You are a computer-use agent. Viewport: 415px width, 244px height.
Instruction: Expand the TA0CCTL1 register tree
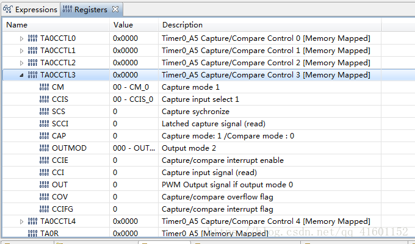click(x=22, y=51)
